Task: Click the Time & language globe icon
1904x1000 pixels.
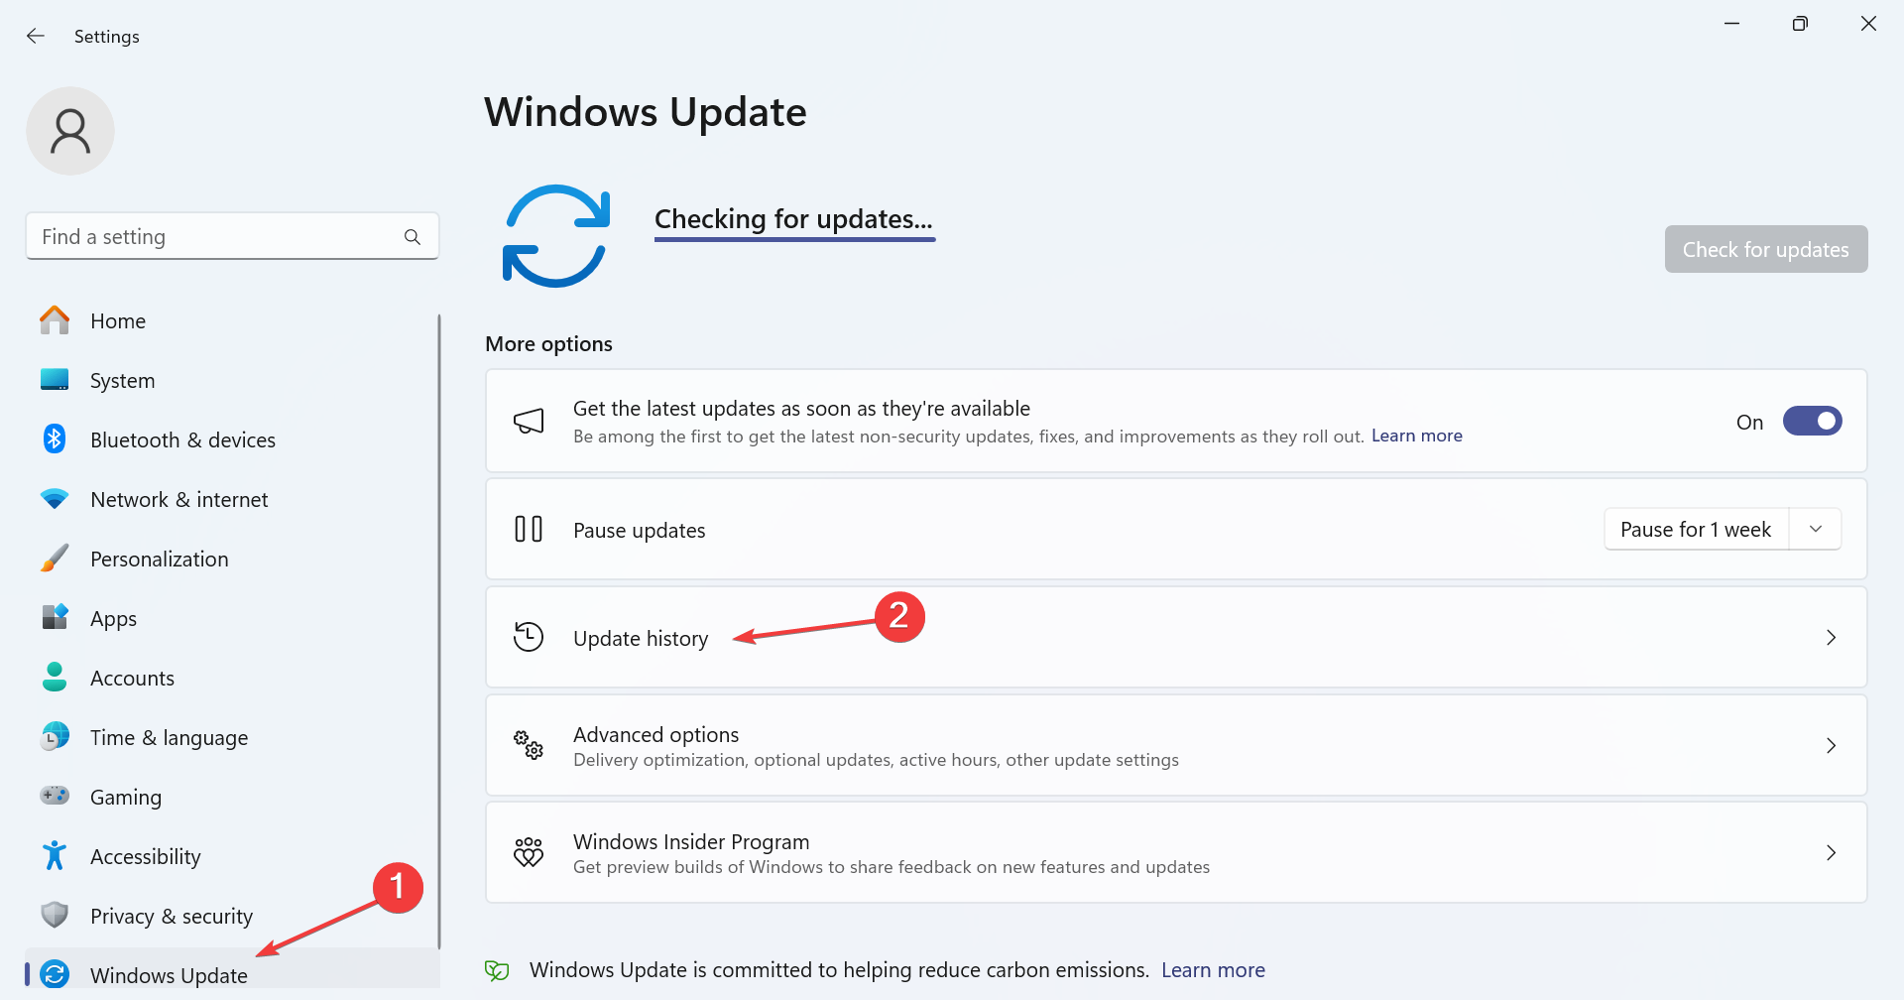Action: tap(55, 736)
